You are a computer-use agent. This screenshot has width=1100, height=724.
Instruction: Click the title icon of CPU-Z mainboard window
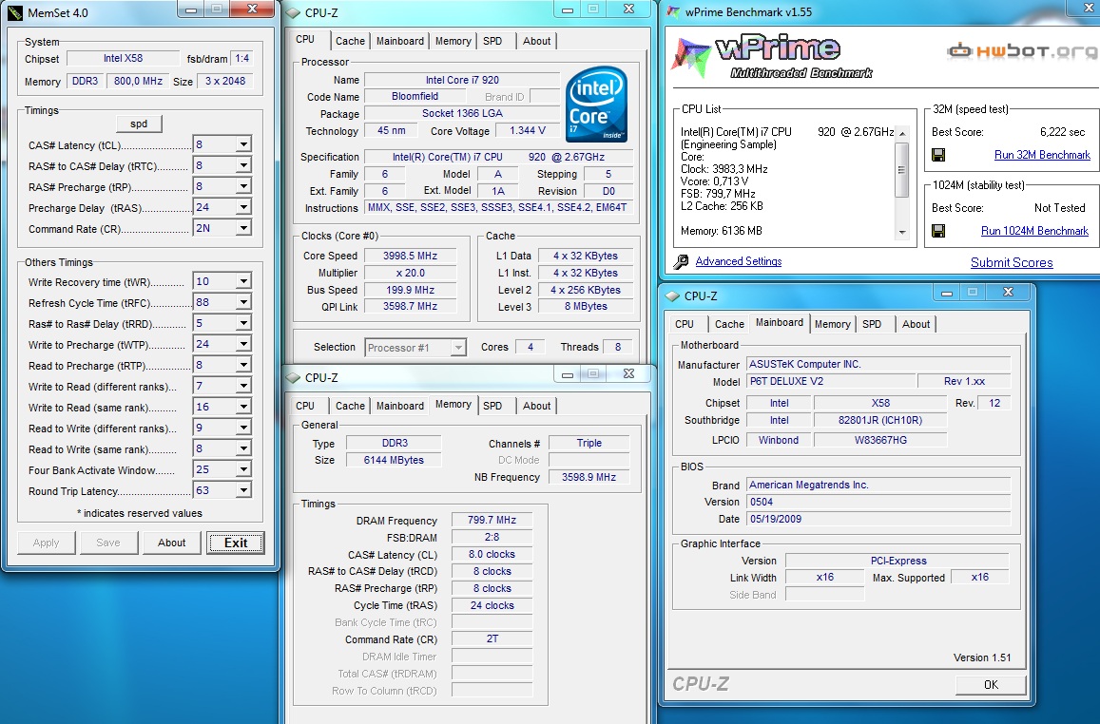[x=673, y=295]
